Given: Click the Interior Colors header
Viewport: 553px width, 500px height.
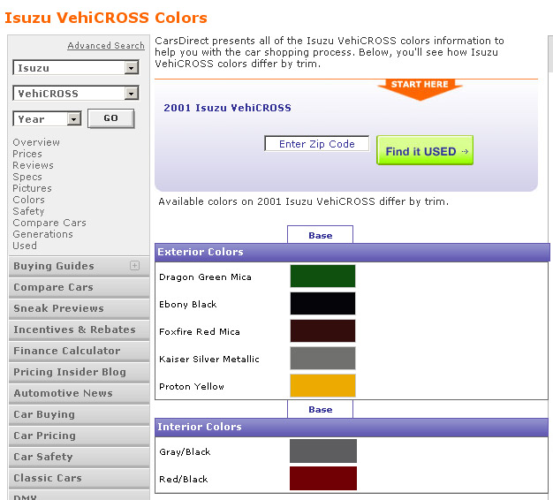Looking at the screenshot, I should click(352, 427).
